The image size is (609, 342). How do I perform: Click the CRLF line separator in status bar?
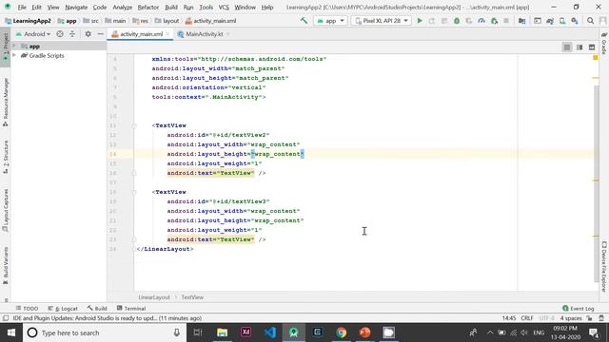(x=526, y=318)
